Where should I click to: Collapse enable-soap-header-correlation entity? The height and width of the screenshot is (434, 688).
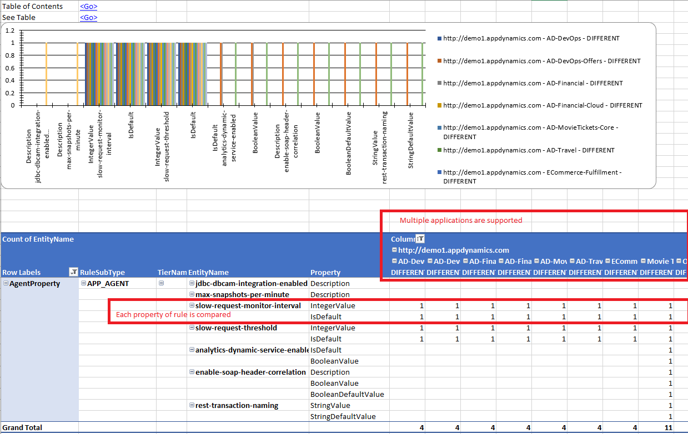click(192, 372)
